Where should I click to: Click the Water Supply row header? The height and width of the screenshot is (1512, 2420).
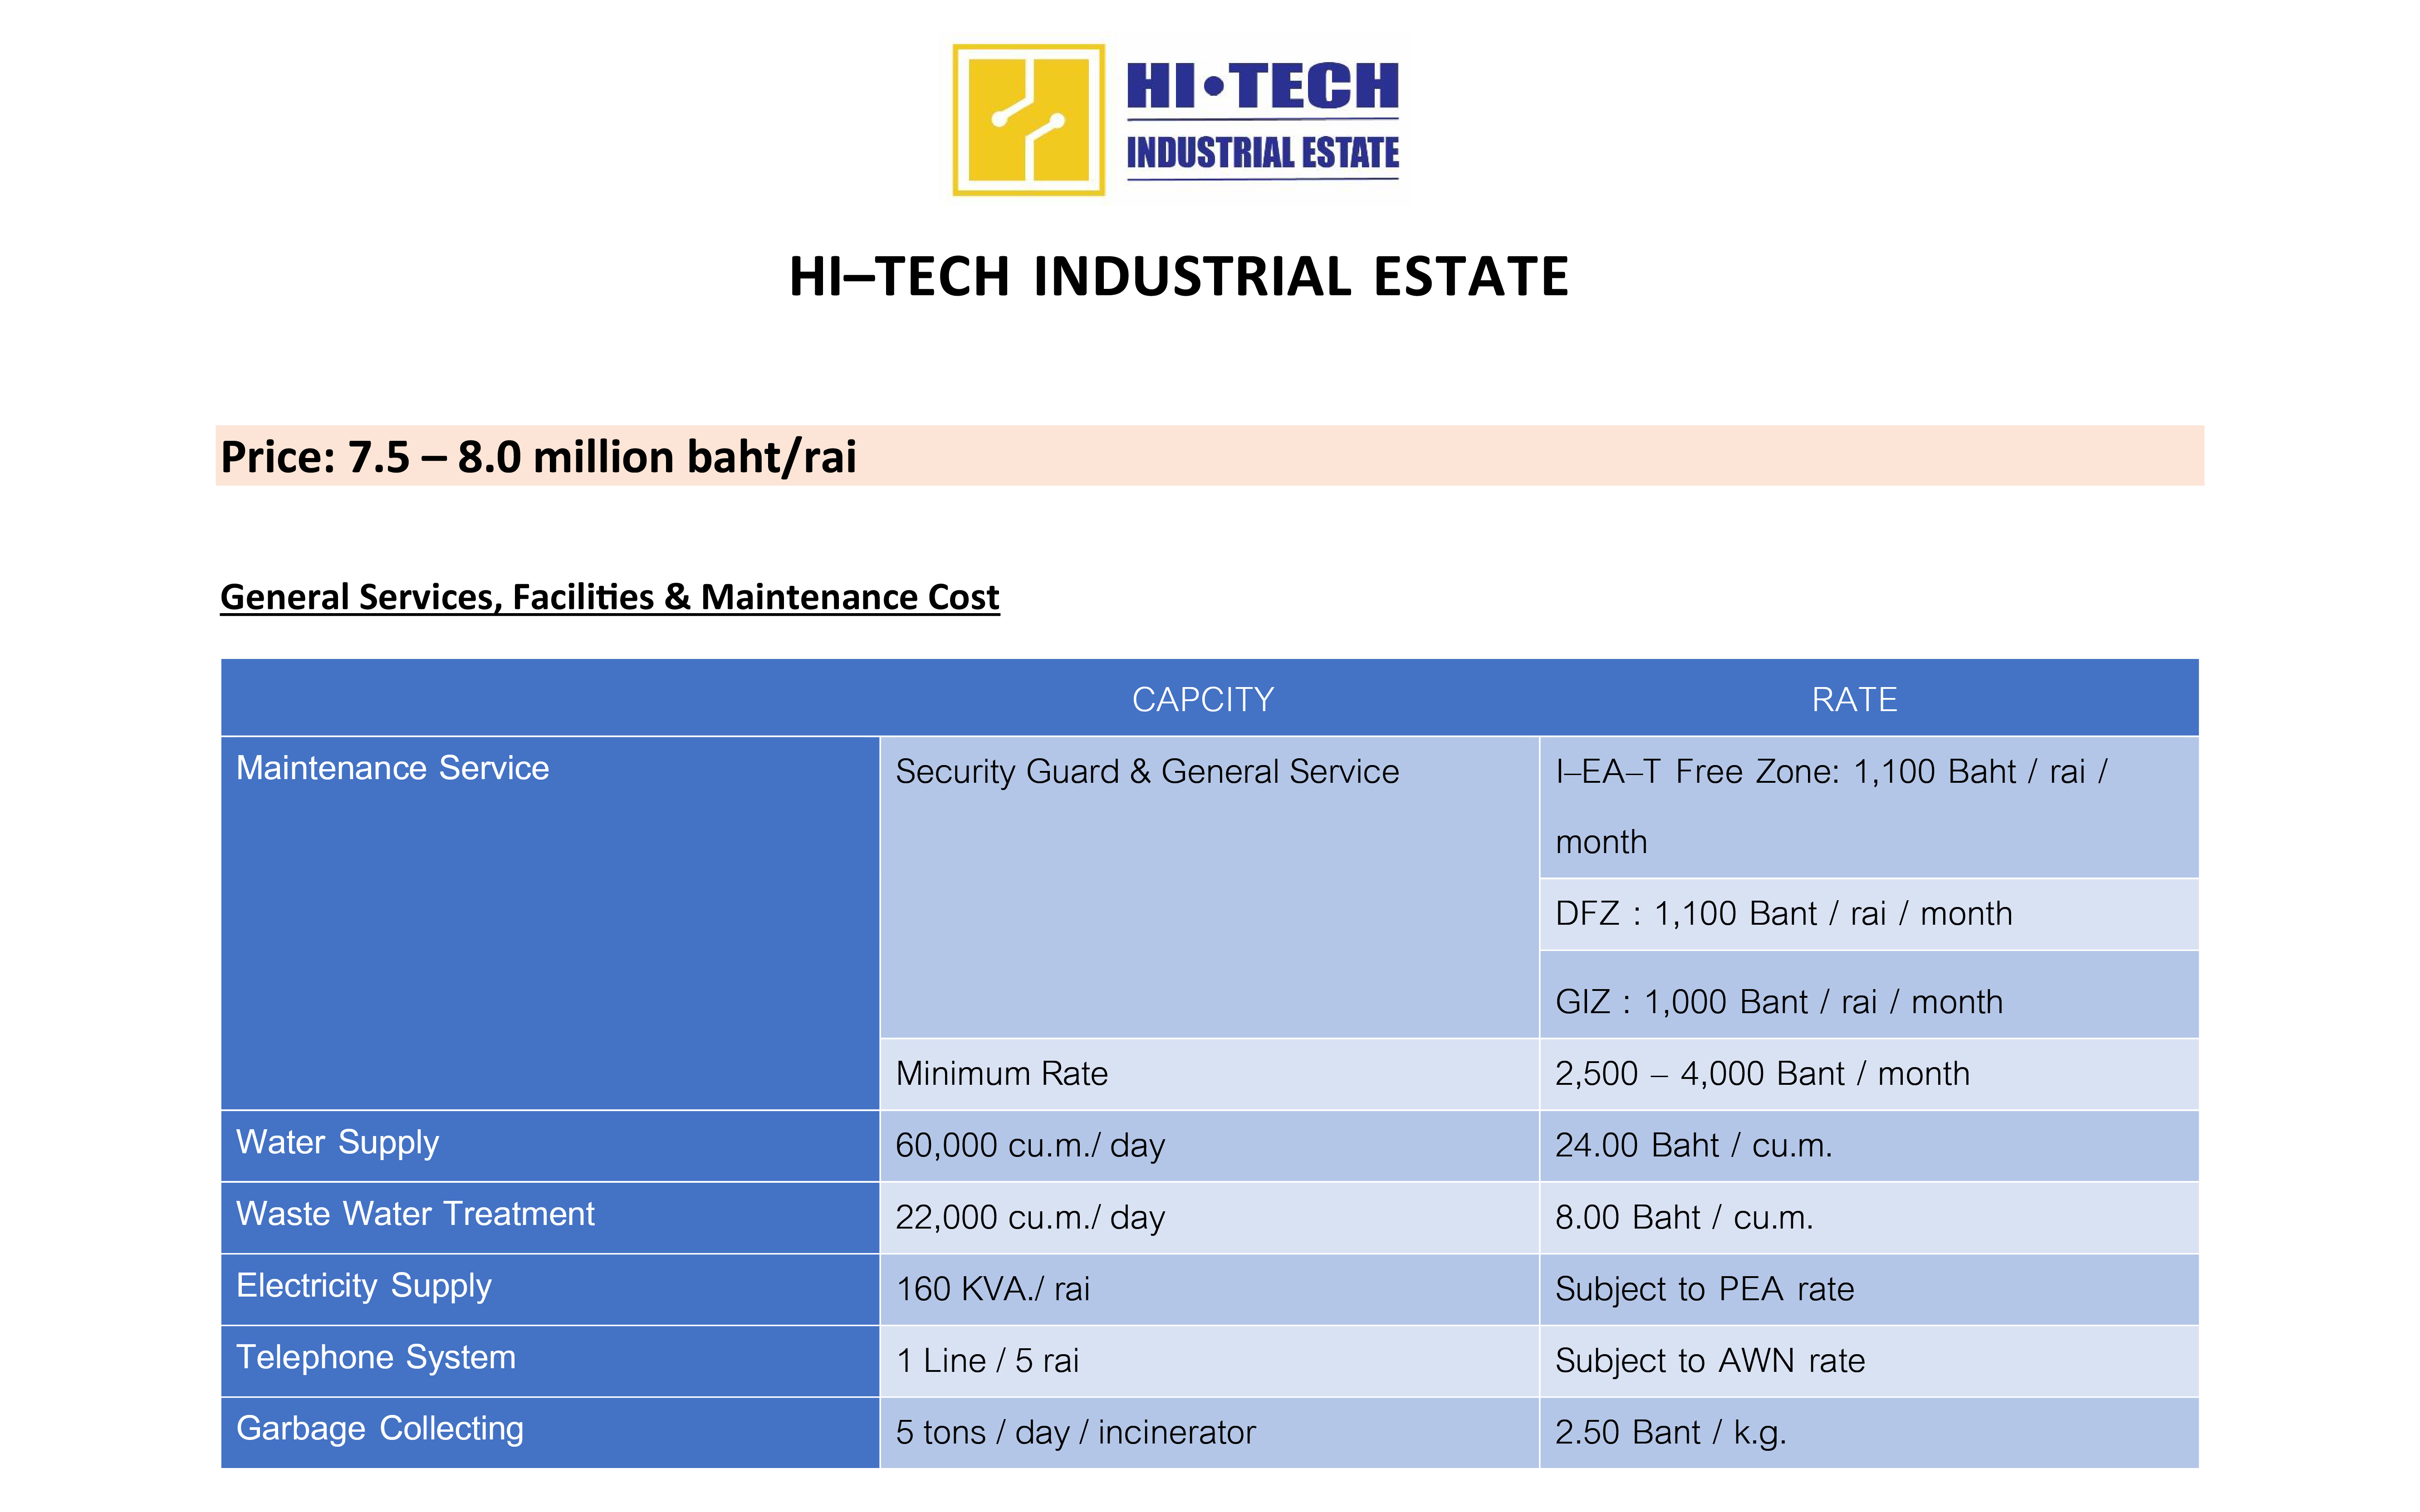point(337,1142)
